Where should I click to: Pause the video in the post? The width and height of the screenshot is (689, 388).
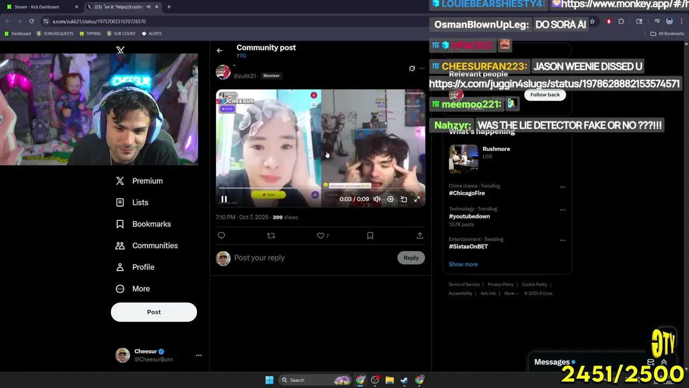coord(224,199)
